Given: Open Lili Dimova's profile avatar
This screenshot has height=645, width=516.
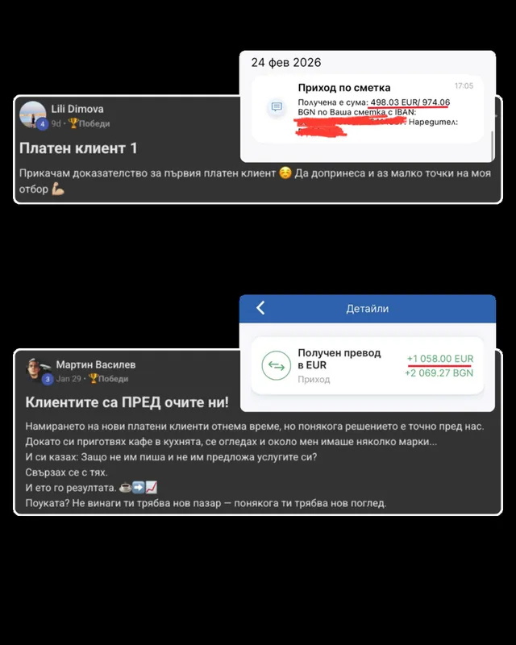Looking at the screenshot, I should 33,114.
